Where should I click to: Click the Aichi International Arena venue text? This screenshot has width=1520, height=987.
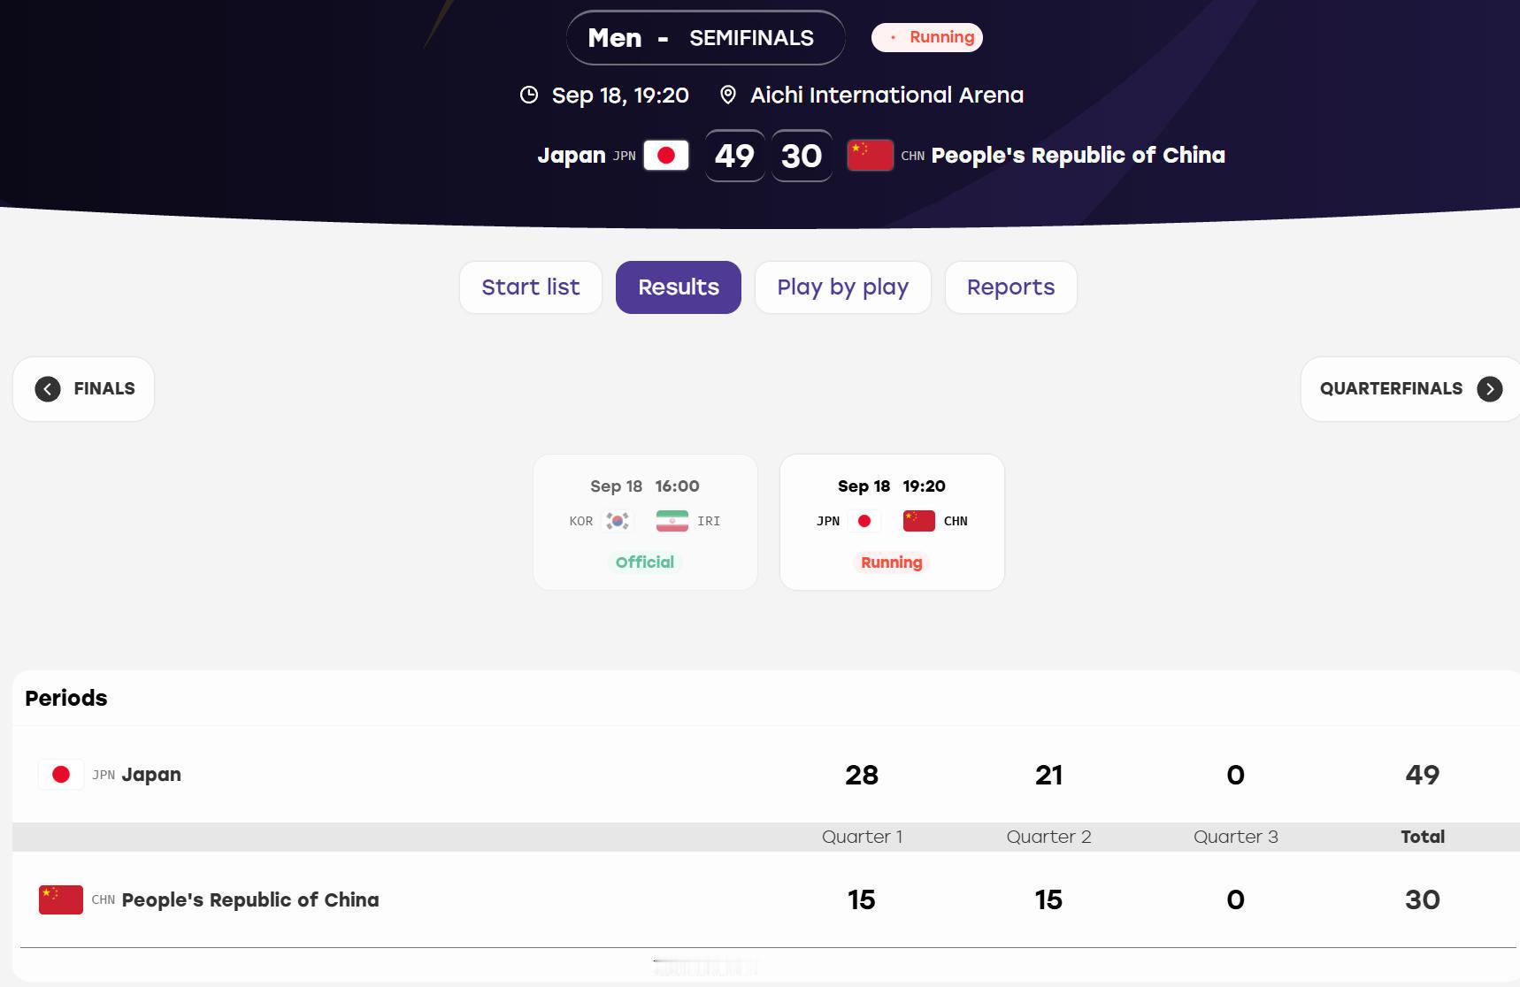pos(887,96)
